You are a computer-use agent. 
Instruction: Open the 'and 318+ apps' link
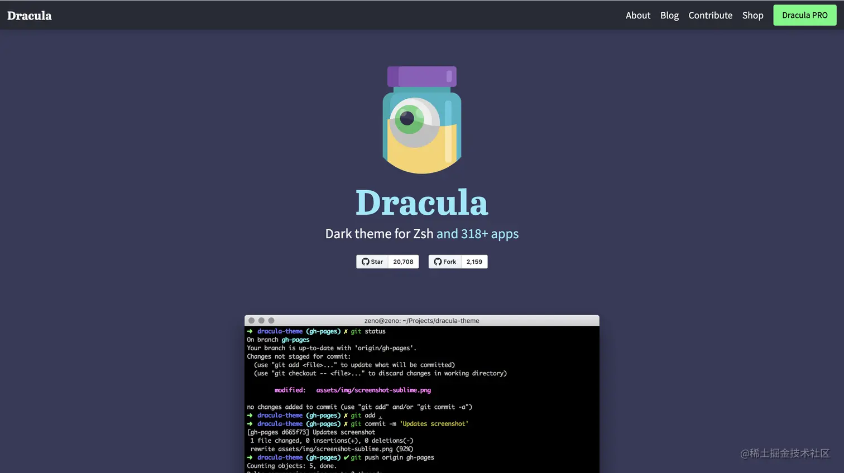[x=477, y=234]
